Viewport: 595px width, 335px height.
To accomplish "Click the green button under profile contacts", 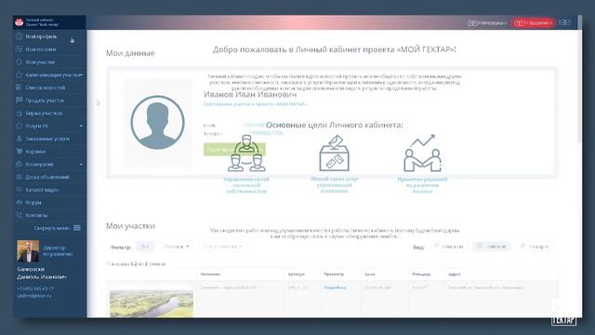I will 234,149.
